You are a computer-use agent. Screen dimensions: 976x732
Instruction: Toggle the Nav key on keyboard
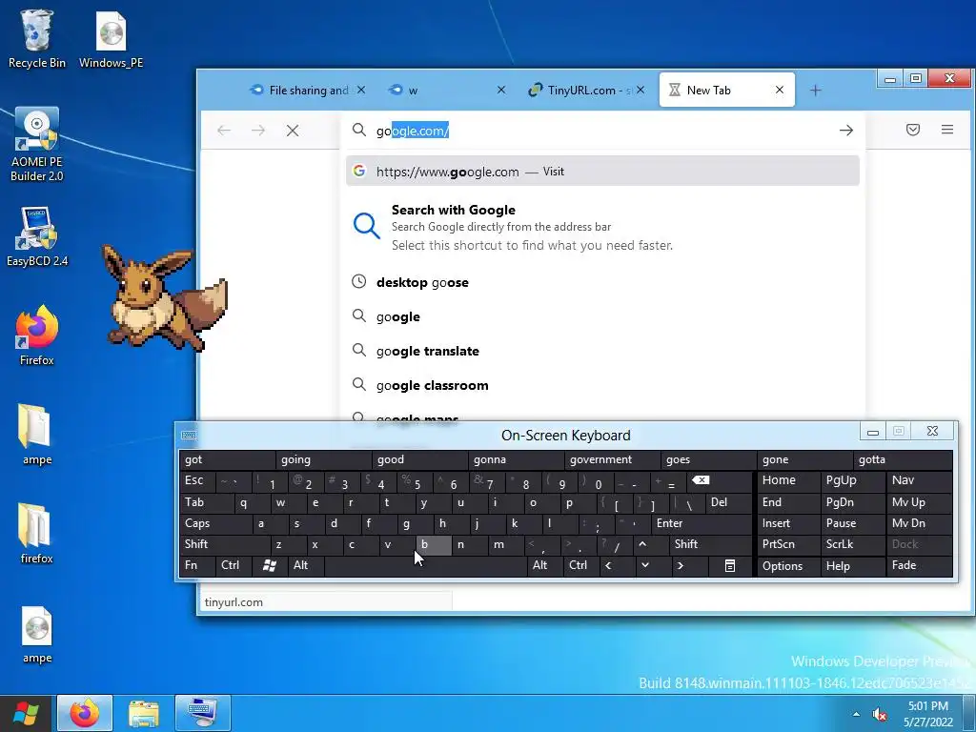(x=920, y=480)
